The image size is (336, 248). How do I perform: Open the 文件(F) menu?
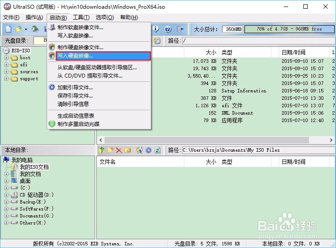point(11,17)
